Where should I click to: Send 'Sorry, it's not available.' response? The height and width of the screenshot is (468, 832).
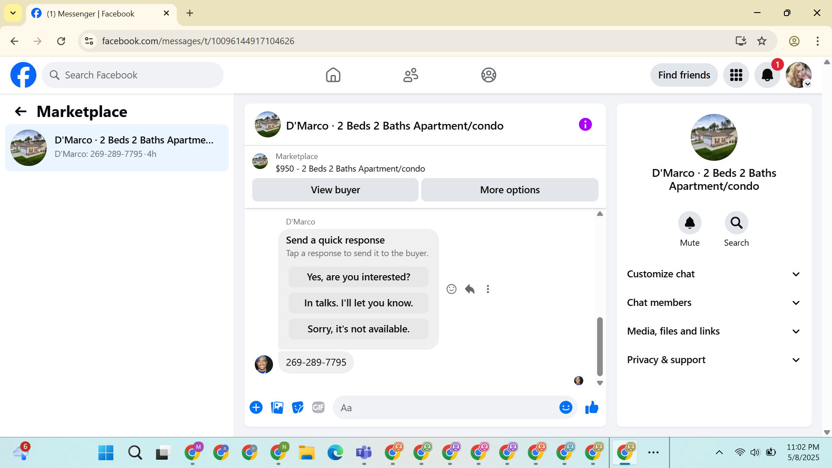[358, 329]
